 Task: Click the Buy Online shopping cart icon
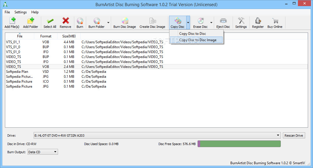[x=275, y=21]
